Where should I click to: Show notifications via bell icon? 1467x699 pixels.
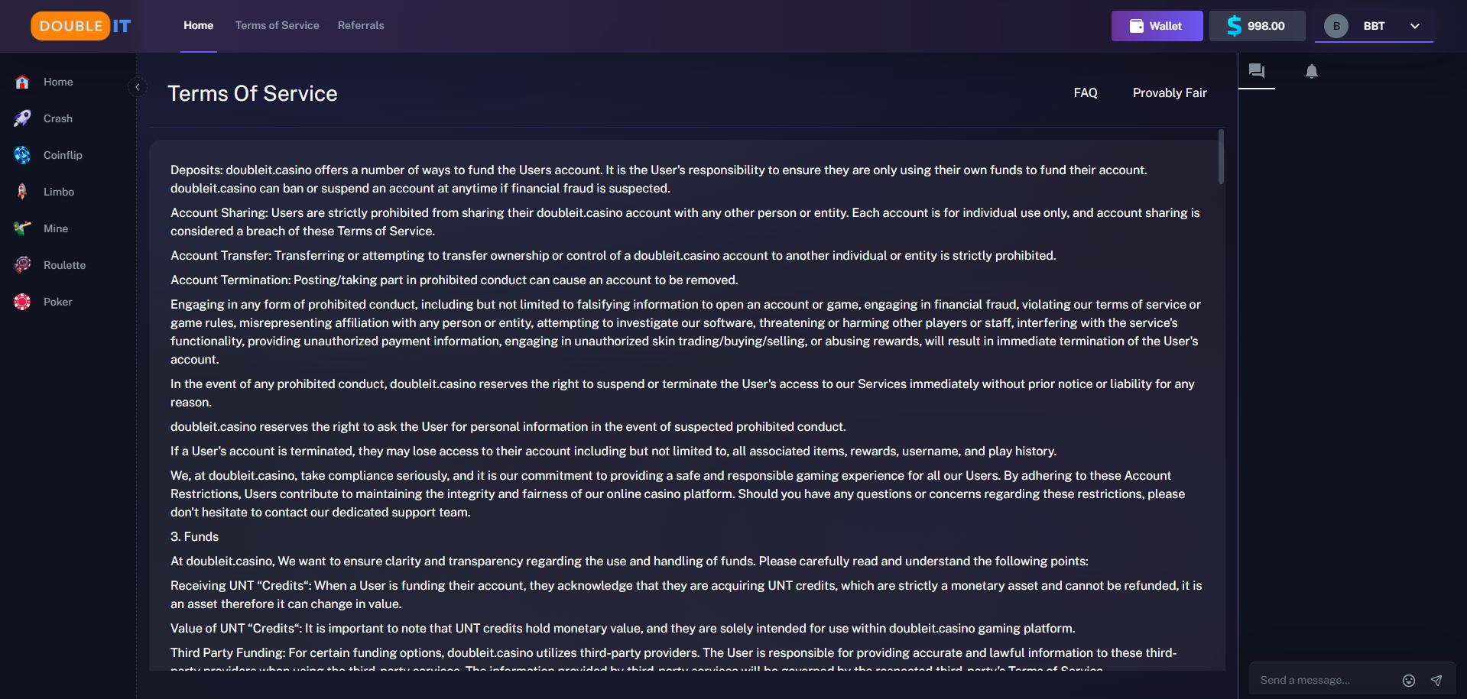[1312, 71]
